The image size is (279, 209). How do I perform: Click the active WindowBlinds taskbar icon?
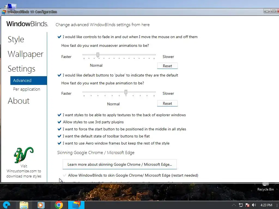(x=76, y=205)
